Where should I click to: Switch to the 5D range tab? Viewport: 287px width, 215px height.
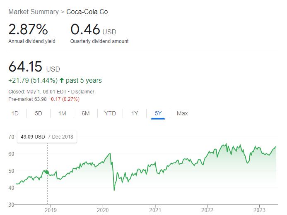(39, 113)
